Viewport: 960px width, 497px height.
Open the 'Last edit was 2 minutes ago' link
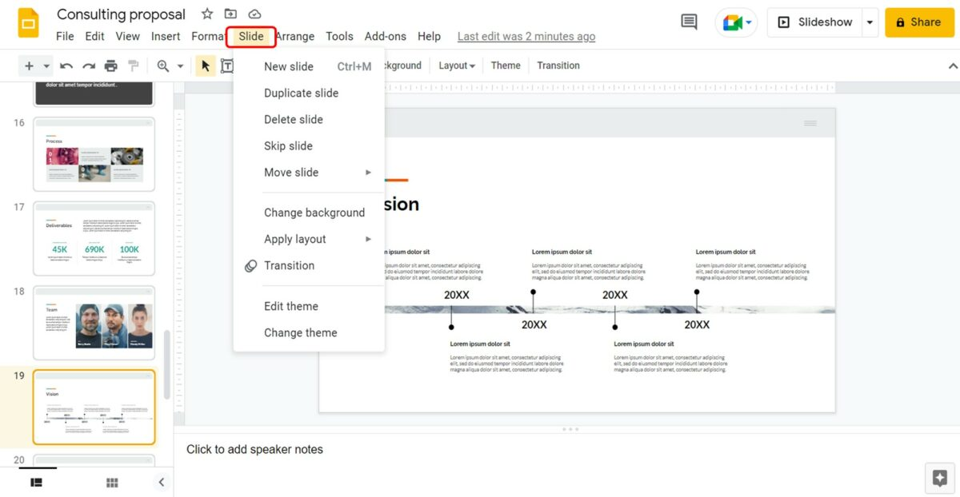coord(526,37)
